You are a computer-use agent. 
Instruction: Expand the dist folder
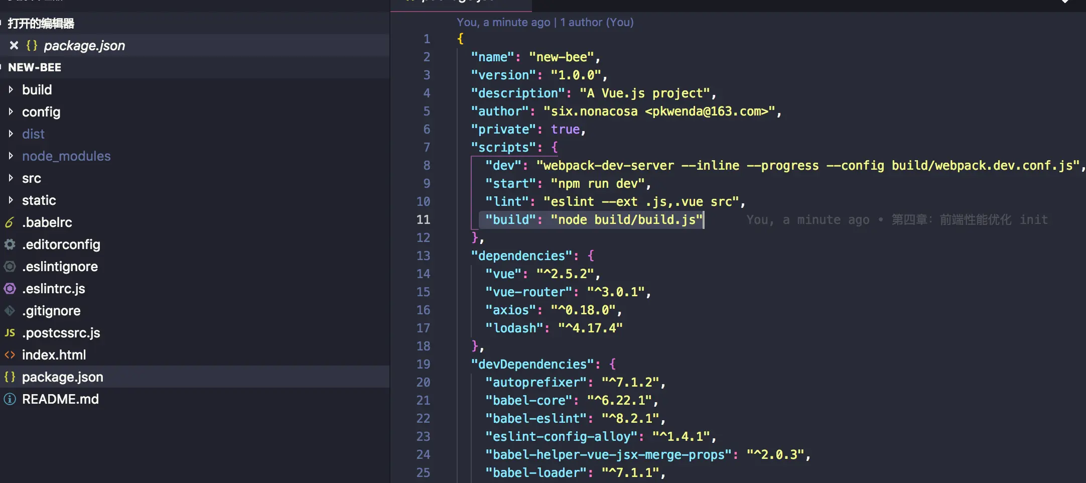tap(11, 134)
